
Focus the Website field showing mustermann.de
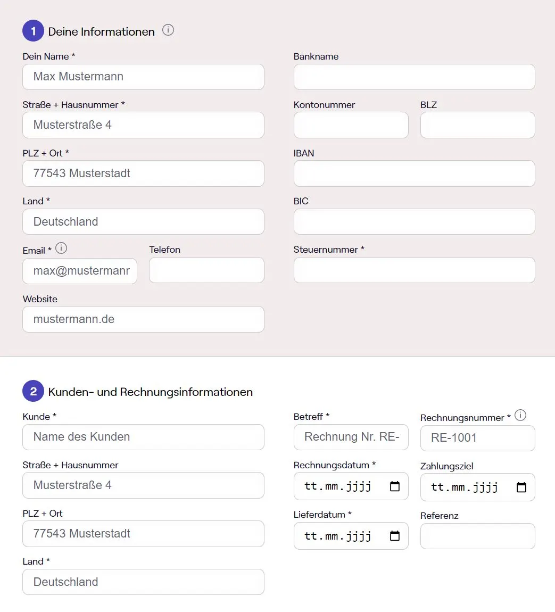(x=143, y=319)
